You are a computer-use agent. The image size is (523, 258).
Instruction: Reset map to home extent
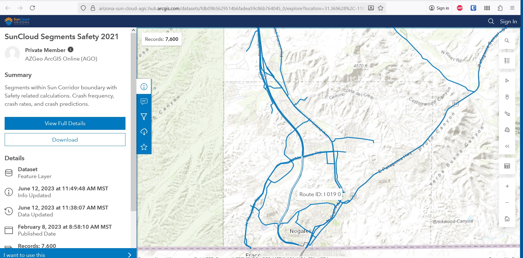tap(507, 219)
